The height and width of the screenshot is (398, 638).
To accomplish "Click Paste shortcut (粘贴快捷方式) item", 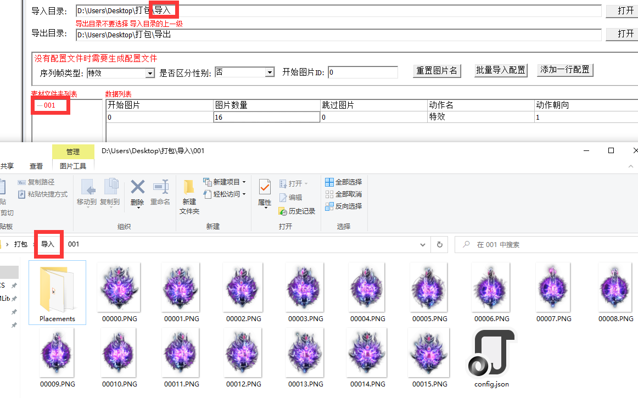I will tap(43, 194).
